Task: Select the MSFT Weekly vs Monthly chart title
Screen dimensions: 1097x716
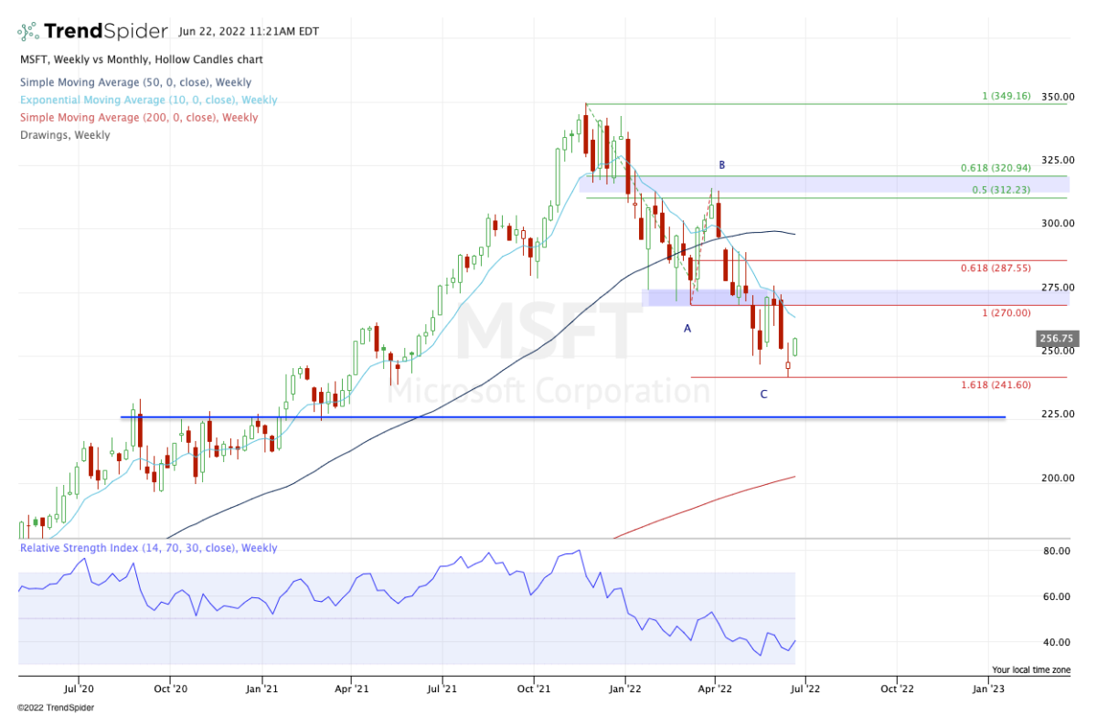Action: [141, 59]
